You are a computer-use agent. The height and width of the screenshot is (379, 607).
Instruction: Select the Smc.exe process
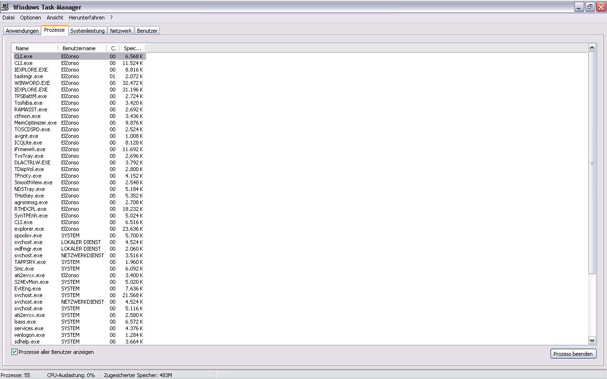pos(79,269)
